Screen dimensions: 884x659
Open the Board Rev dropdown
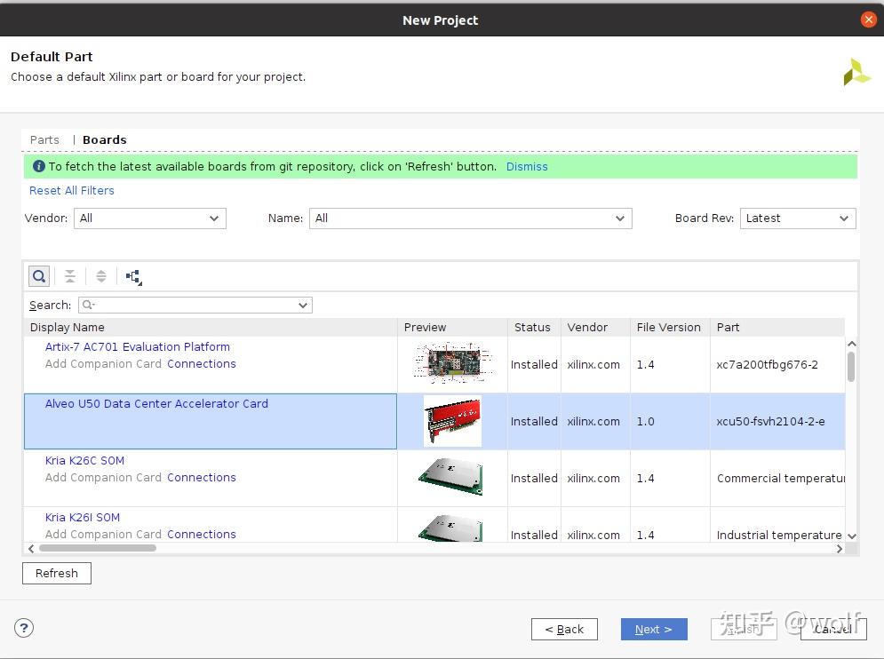click(x=797, y=218)
